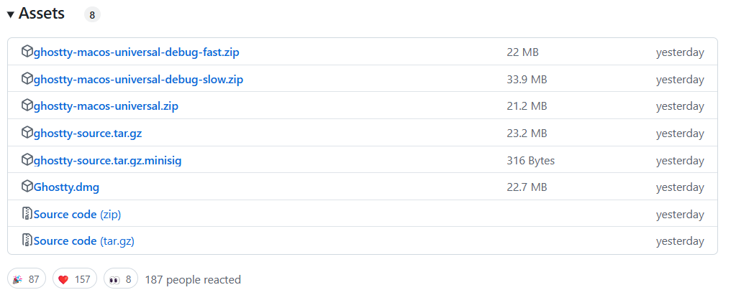Click package icon beside ghostty-macos-universal-debug-fast.zip
This screenshot has height=295, width=731.
(27, 52)
